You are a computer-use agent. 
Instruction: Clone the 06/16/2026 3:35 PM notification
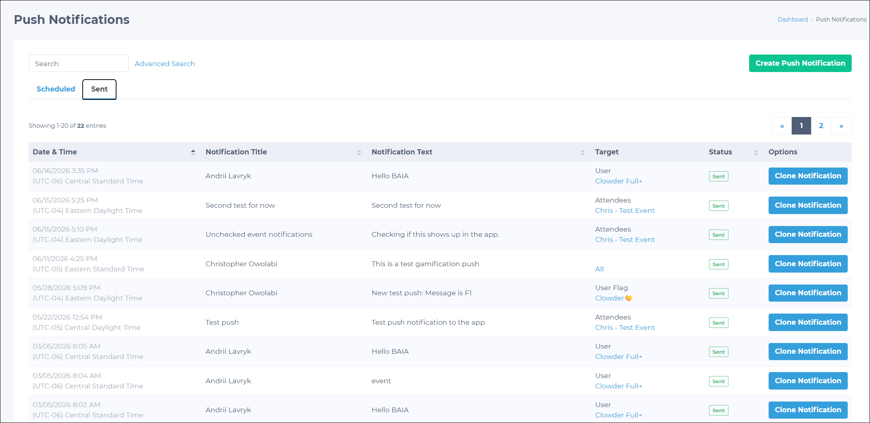click(x=808, y=176)
